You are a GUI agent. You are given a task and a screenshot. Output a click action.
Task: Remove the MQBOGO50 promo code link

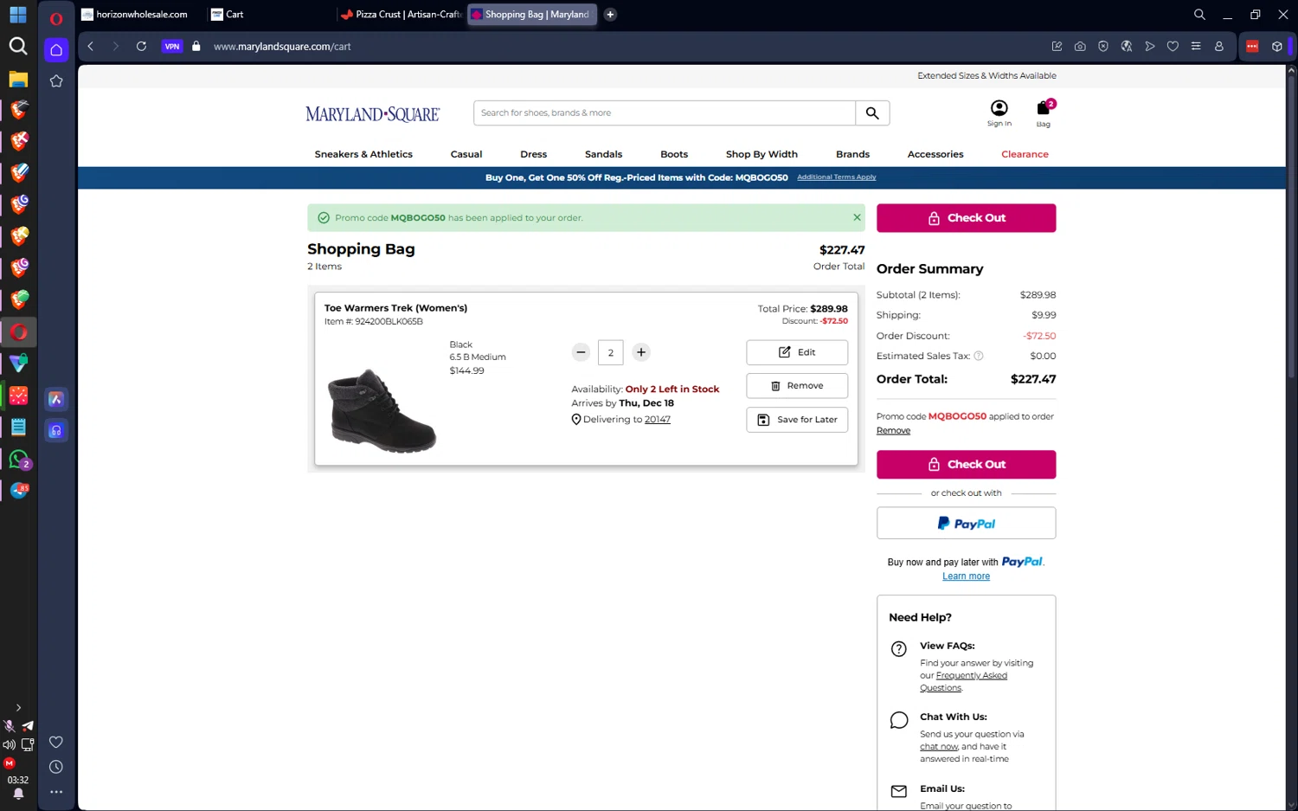coord(893,431)
